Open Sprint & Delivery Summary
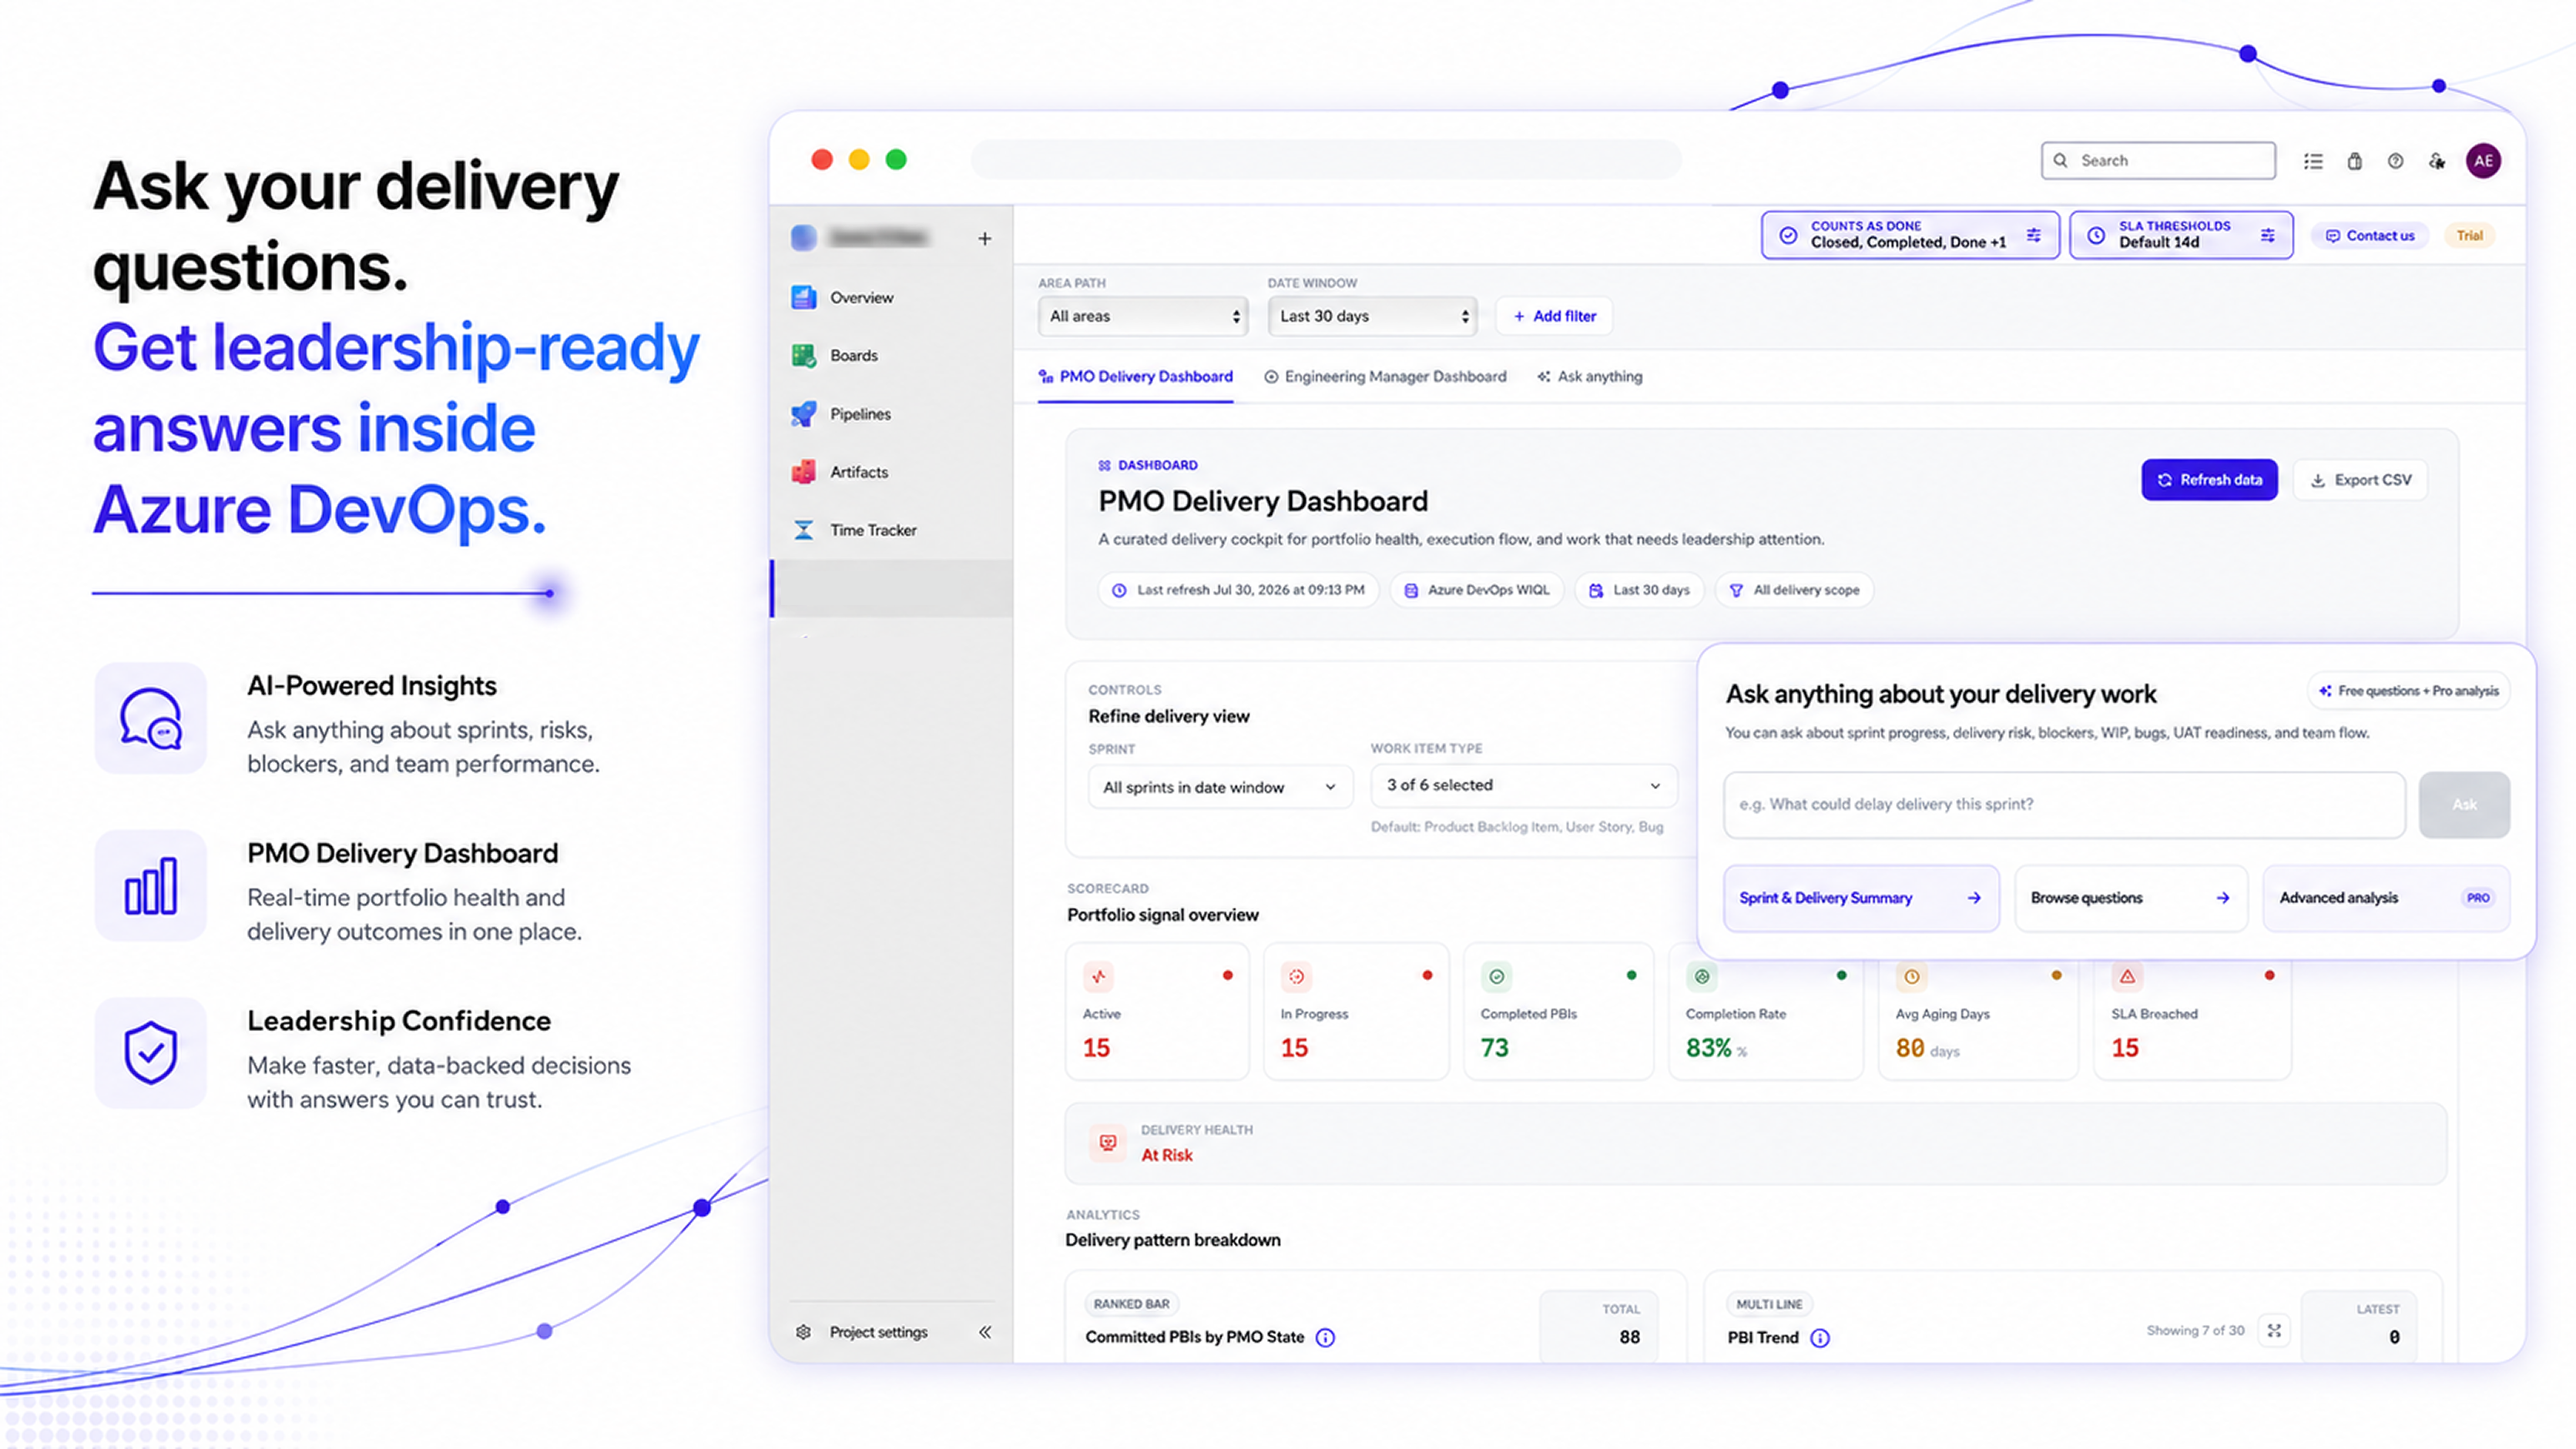2576x1449 pixels. tap(1861, 899)
